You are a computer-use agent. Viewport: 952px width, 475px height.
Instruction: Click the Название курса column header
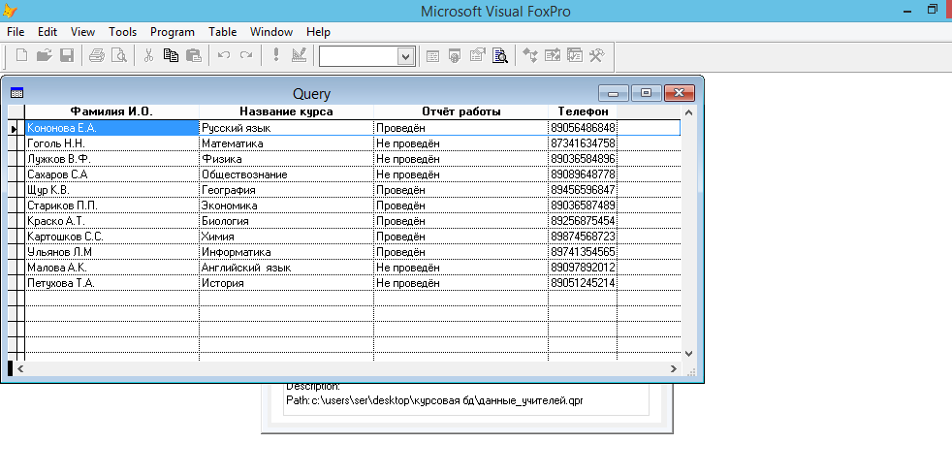coord(286,111)
